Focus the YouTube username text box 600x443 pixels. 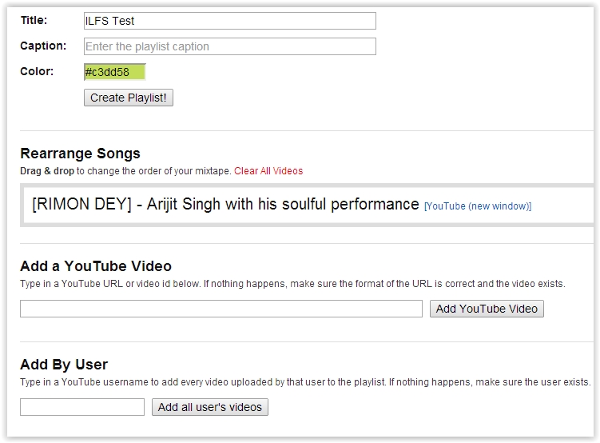pyautogui.click(x=81, y=407)
